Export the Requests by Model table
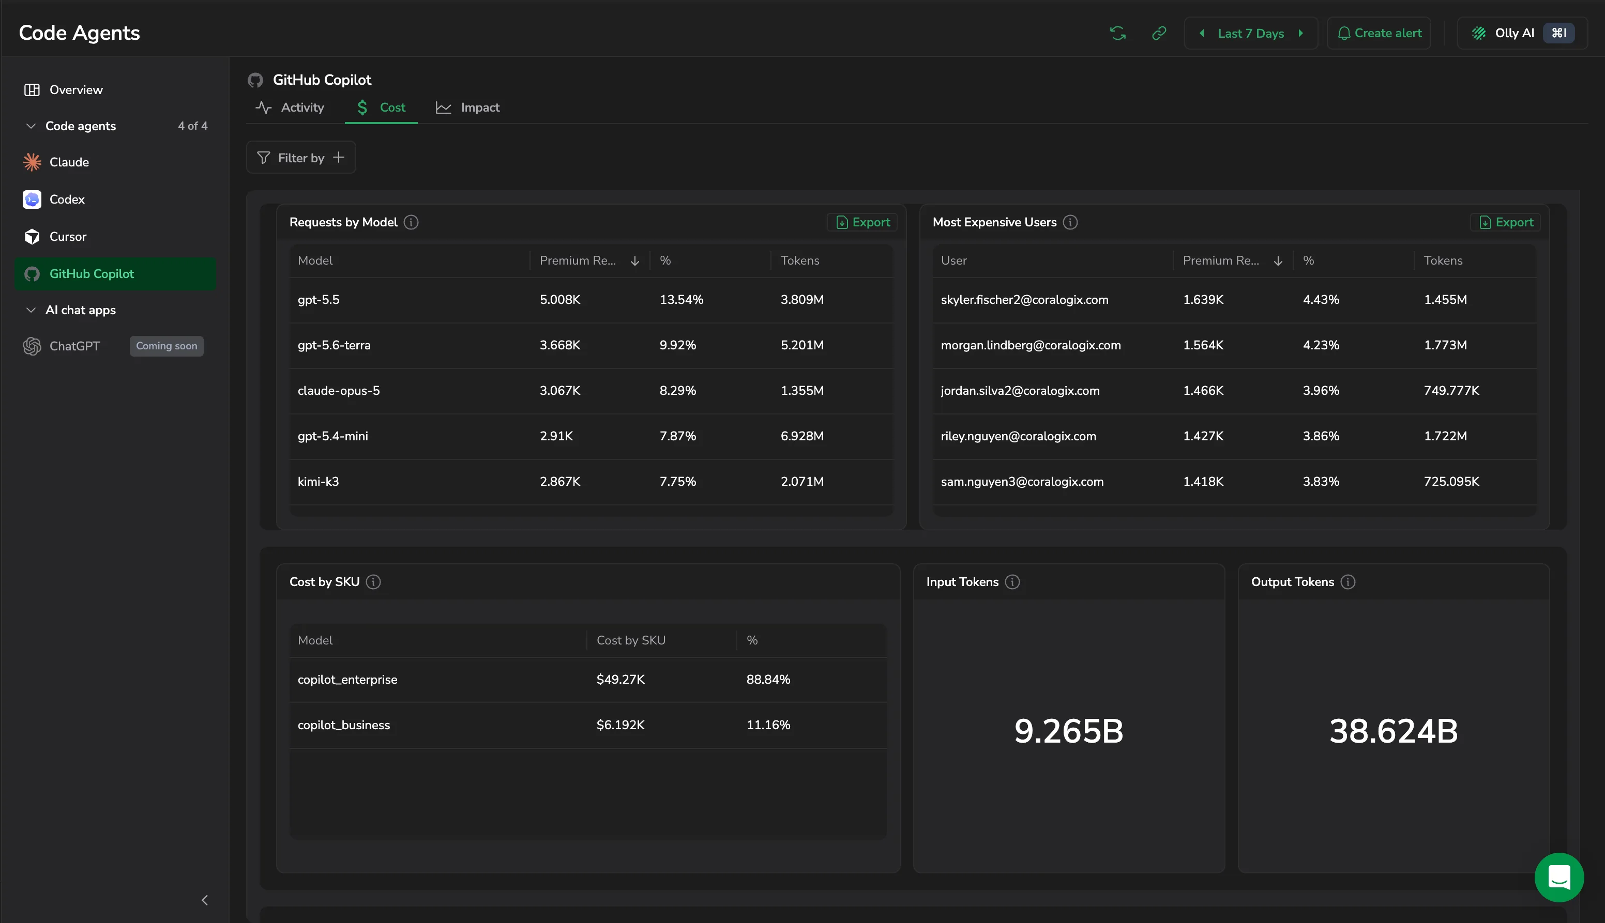Screen dimensions: 1605x923 (x=862, y=222)
